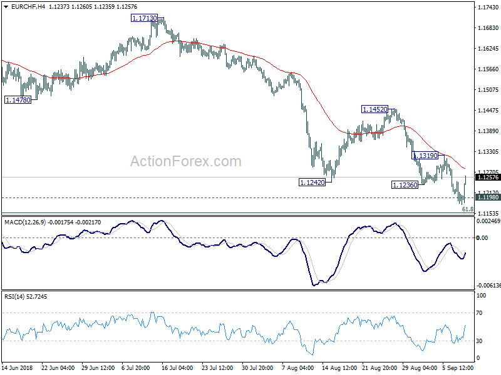Viewport: 501px width, 375px height.
Task: Click the MACD 0.002469 scale value
Action: [x=488, y=221]
